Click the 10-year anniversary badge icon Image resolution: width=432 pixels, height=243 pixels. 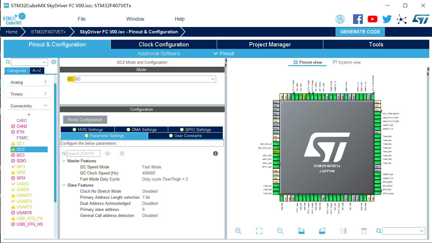click(x=340, y=19)
